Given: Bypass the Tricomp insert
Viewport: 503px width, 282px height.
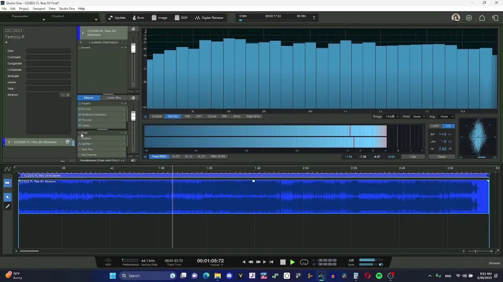Looking at the screenshot, I should (79, 120).
